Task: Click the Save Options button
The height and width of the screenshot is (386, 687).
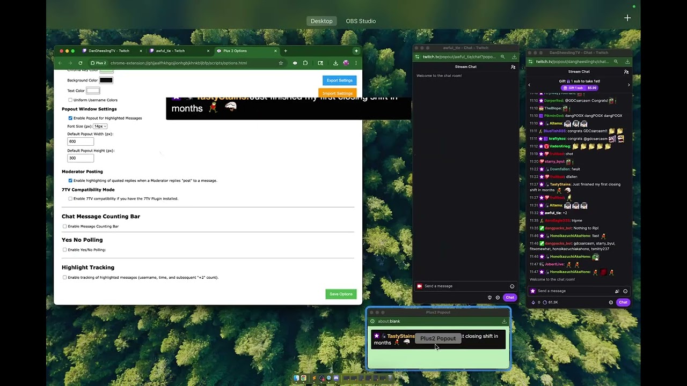Action: [x=341, y=294]
